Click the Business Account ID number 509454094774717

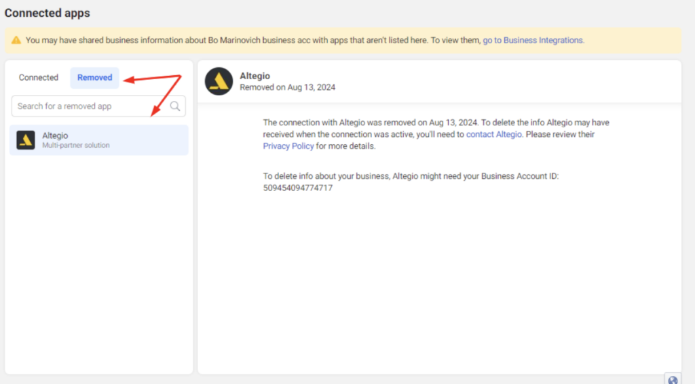tap(297, 188)
